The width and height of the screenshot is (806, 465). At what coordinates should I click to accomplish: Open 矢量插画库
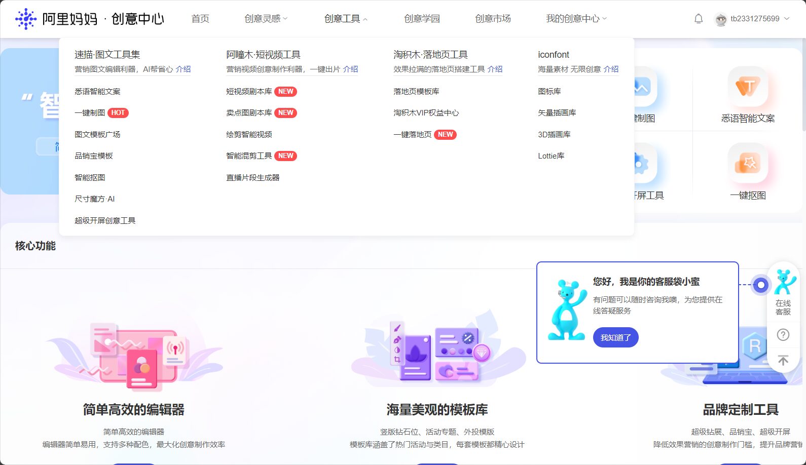[x=557, y=113]
